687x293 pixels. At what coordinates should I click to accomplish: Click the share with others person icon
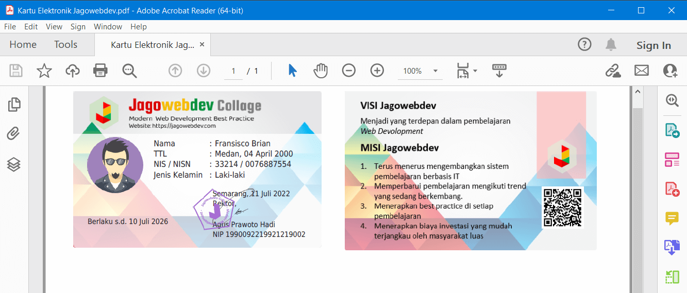click(x=671, y=71)
